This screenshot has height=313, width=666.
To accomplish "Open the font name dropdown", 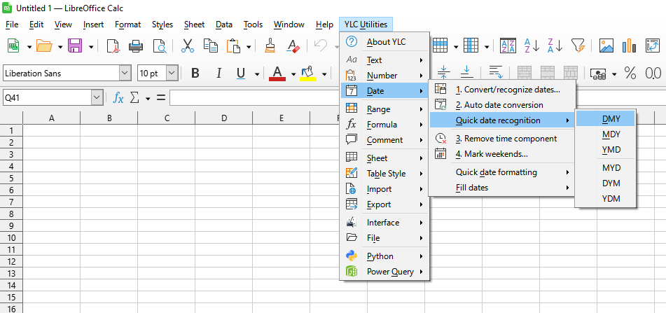I will pyautogui.click(x=125, y=74).
